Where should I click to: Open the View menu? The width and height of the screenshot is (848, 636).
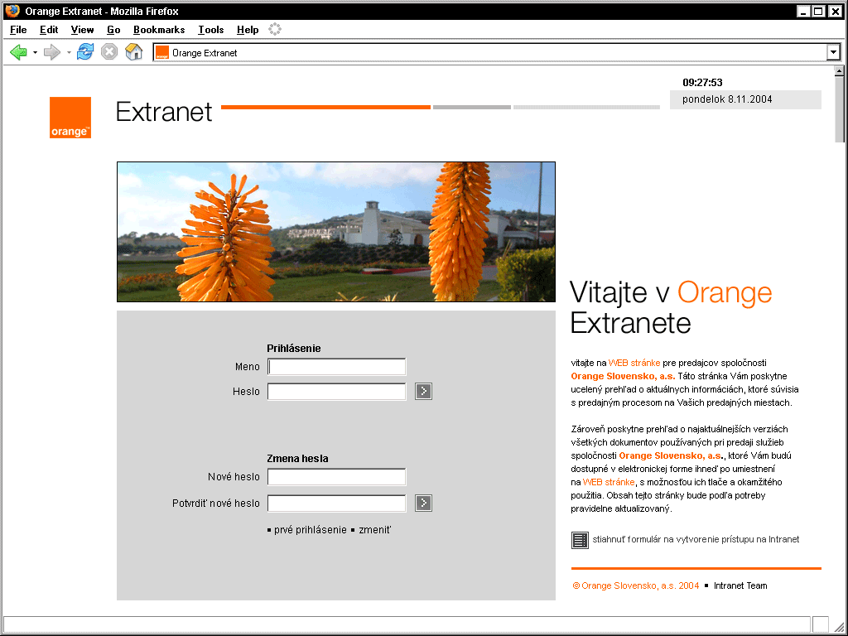coord(82,30)
